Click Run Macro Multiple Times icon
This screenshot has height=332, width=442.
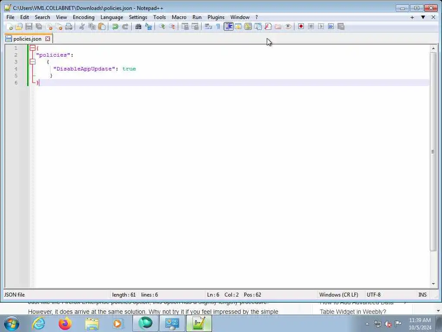(x=331, y=26)
